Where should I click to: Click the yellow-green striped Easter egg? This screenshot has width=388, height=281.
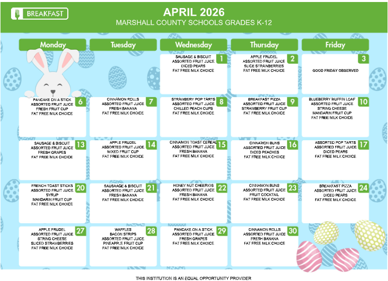click(x=369, y=235)
